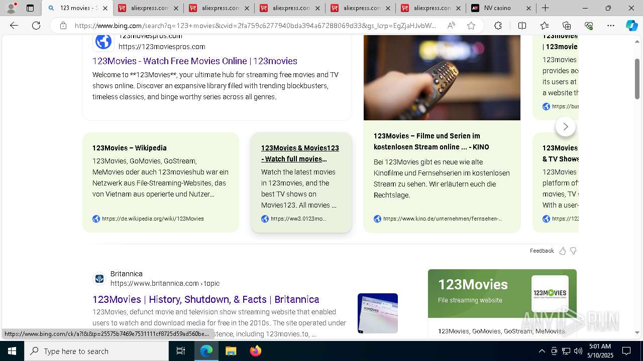
Task: Show hidden system tray icons
Action: pos(542,351)
